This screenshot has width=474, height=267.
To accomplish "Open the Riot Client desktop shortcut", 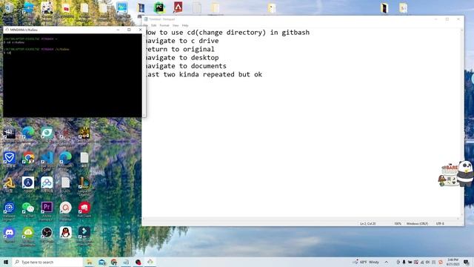I will [84, 208].
